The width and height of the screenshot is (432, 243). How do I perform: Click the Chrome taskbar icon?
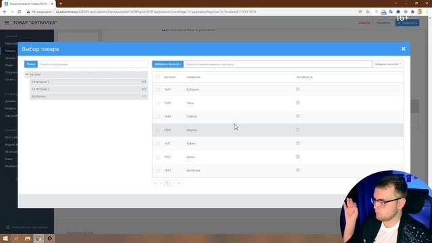[38, 238]
